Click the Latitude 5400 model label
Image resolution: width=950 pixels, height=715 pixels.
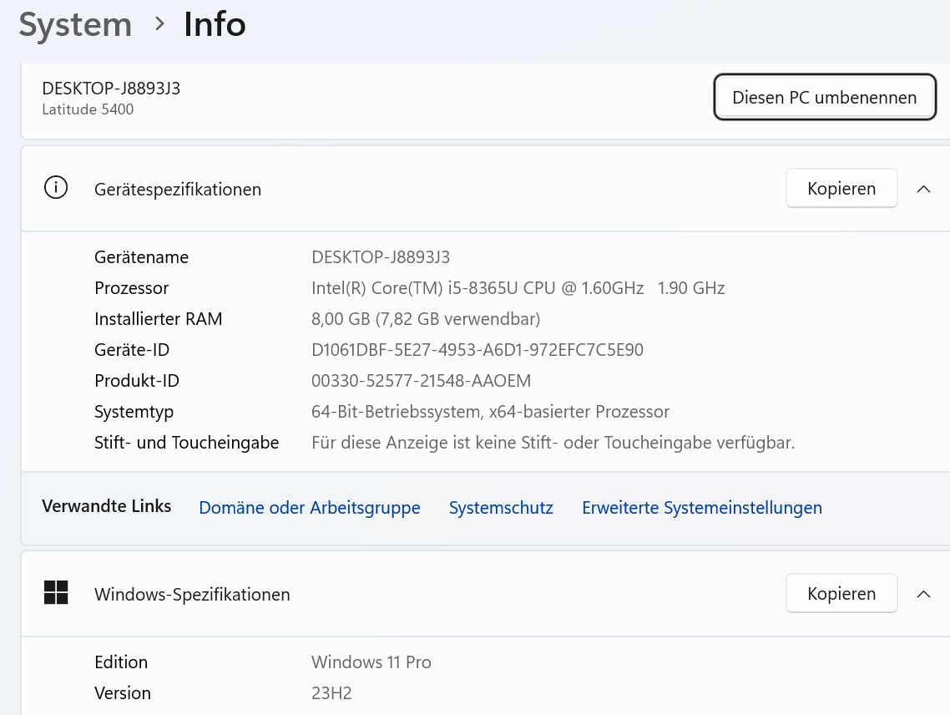click(88, 109)
